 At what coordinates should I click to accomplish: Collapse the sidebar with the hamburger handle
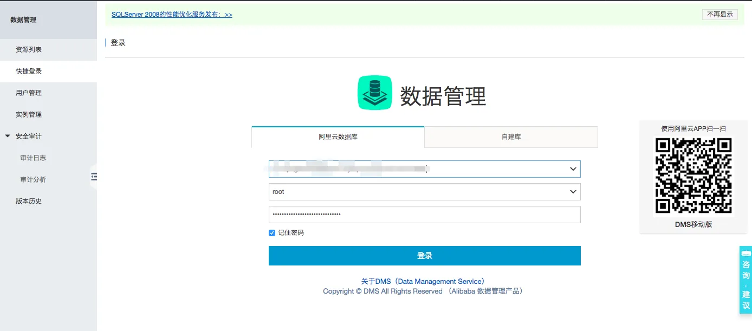(x=94, y=176)
